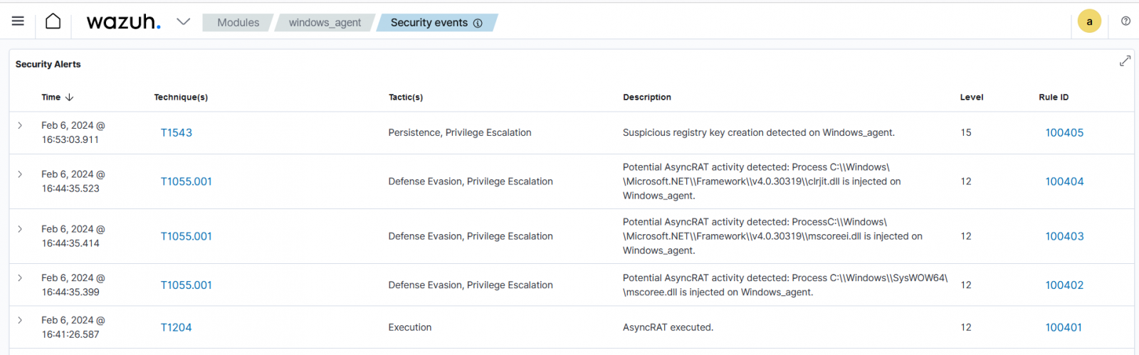Sort by the Tactic(s) column header
The height and width of the screenshot is (355, 1139).
click(x=406, y=97)
